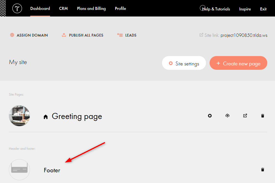Go to Plans and Billing
Image resolution: width=275 pixels, height=183 pixels.
pyautogui.click(x=91, y=9)
